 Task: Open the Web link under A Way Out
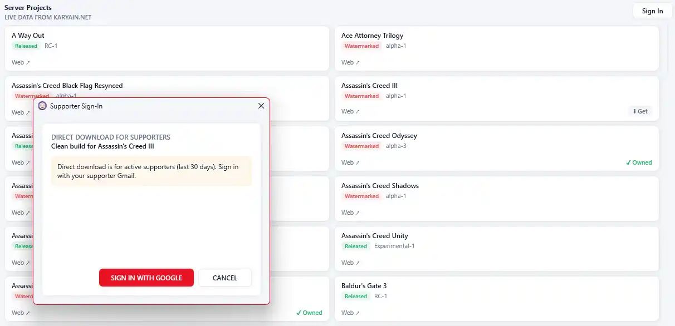21,62
